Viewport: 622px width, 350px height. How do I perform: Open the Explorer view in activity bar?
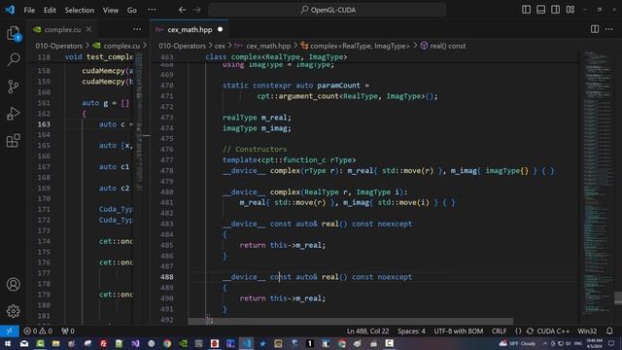click(13, 33)
